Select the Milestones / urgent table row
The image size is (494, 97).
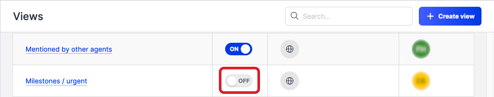pyautogui.click(x=243, y=81)
